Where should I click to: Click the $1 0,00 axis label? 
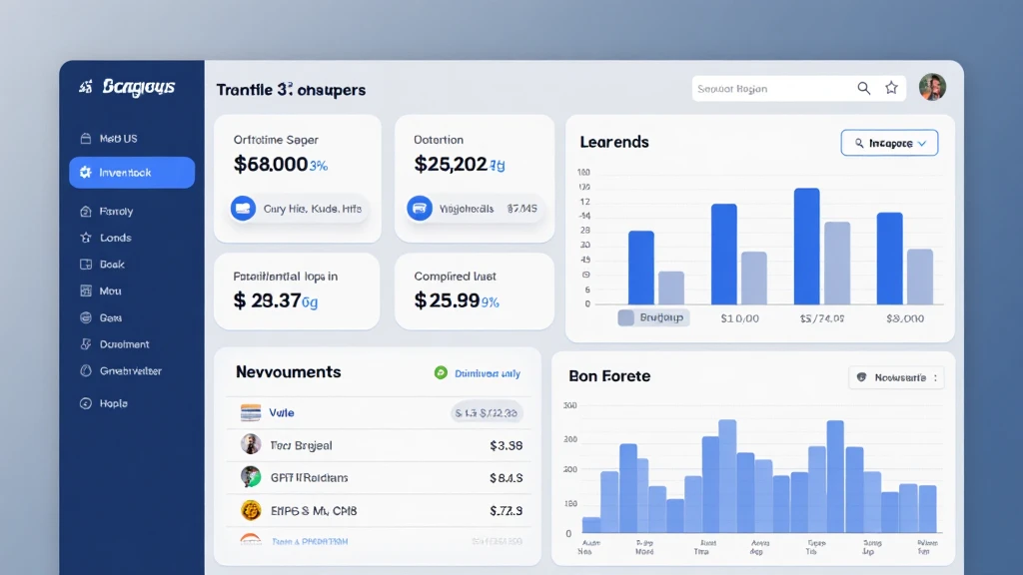tap(740, 318)
